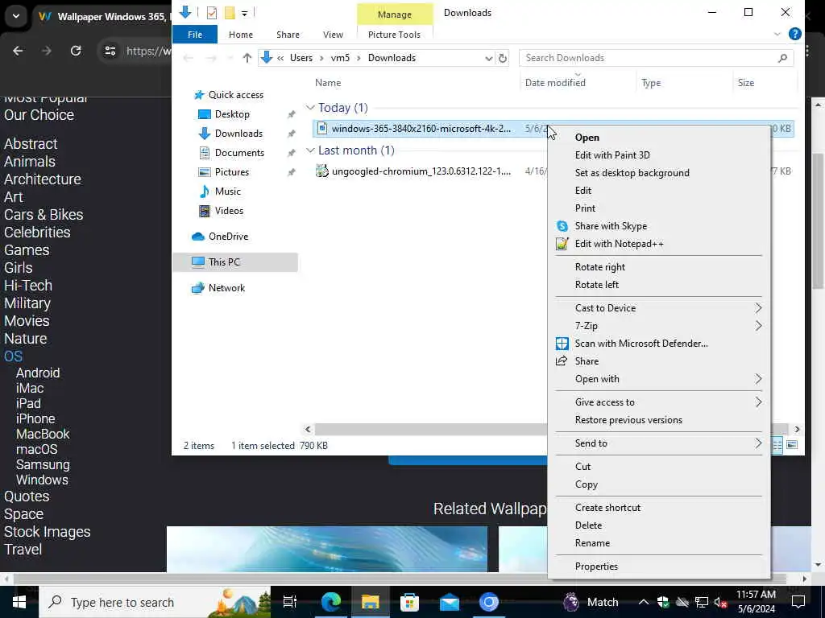The width and height of the screenshot is (825, 618).
Task: Click the OneDrive cloud icon
Action: 198,237
